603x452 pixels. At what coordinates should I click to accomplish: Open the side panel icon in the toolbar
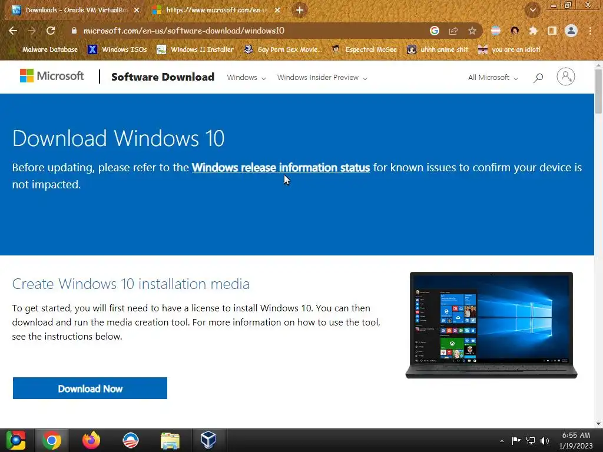coord(552,31)
